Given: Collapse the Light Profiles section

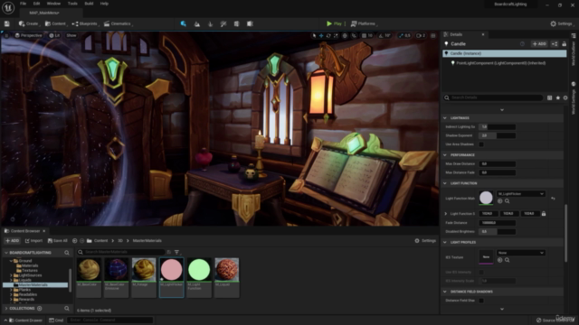Looking at the screenshot, I should point(445,242).
